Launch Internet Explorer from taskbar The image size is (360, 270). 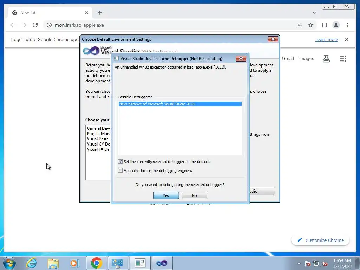point(31,263)
